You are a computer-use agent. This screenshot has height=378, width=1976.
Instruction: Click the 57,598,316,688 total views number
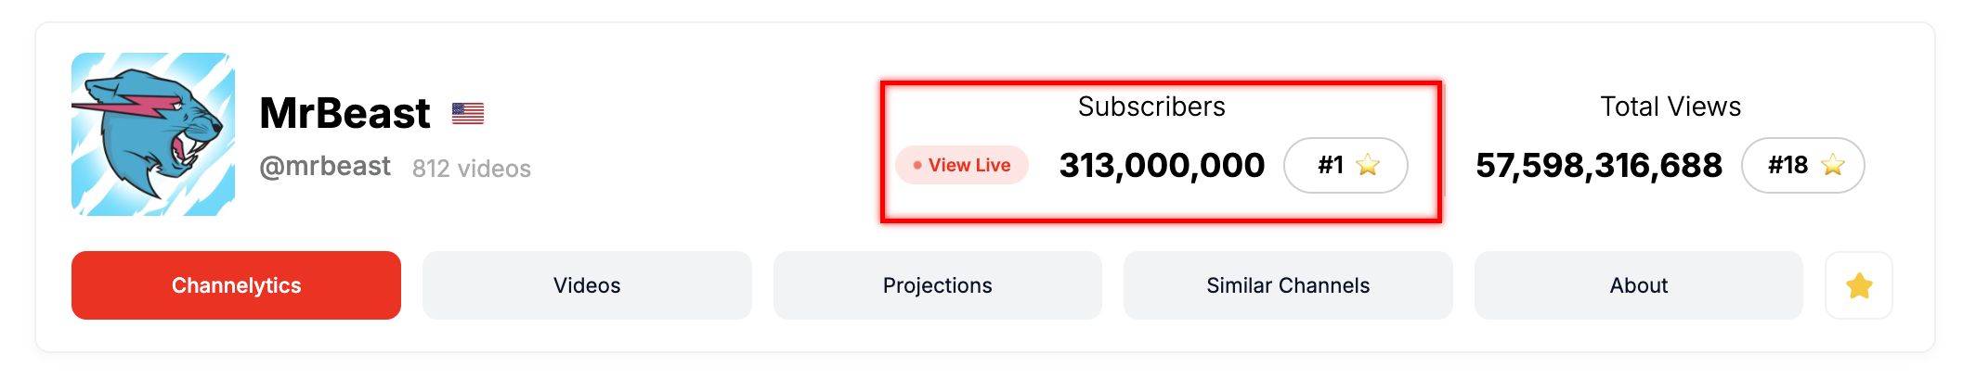click(x=1599, y=165)
